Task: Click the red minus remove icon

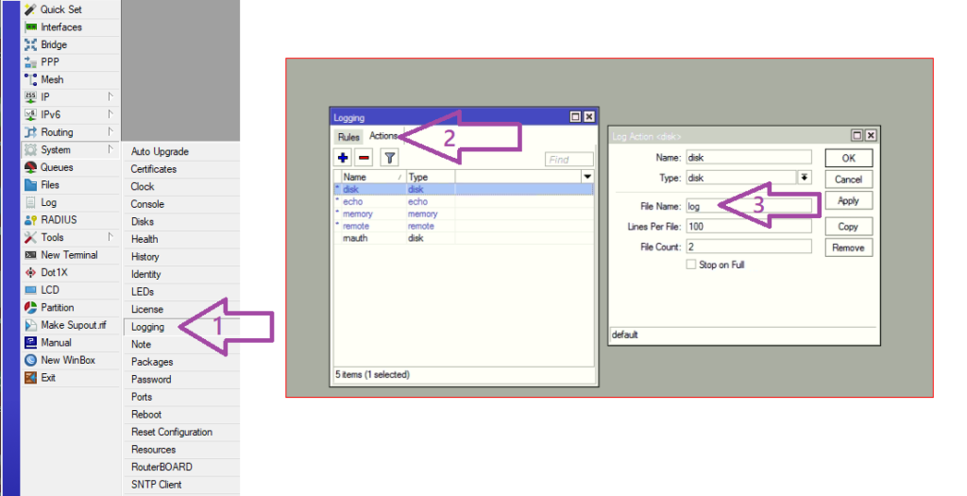Action: coord(364,158)
